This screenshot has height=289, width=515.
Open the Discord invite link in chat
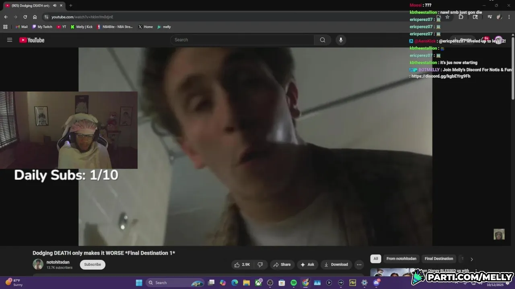coord(441,76)
